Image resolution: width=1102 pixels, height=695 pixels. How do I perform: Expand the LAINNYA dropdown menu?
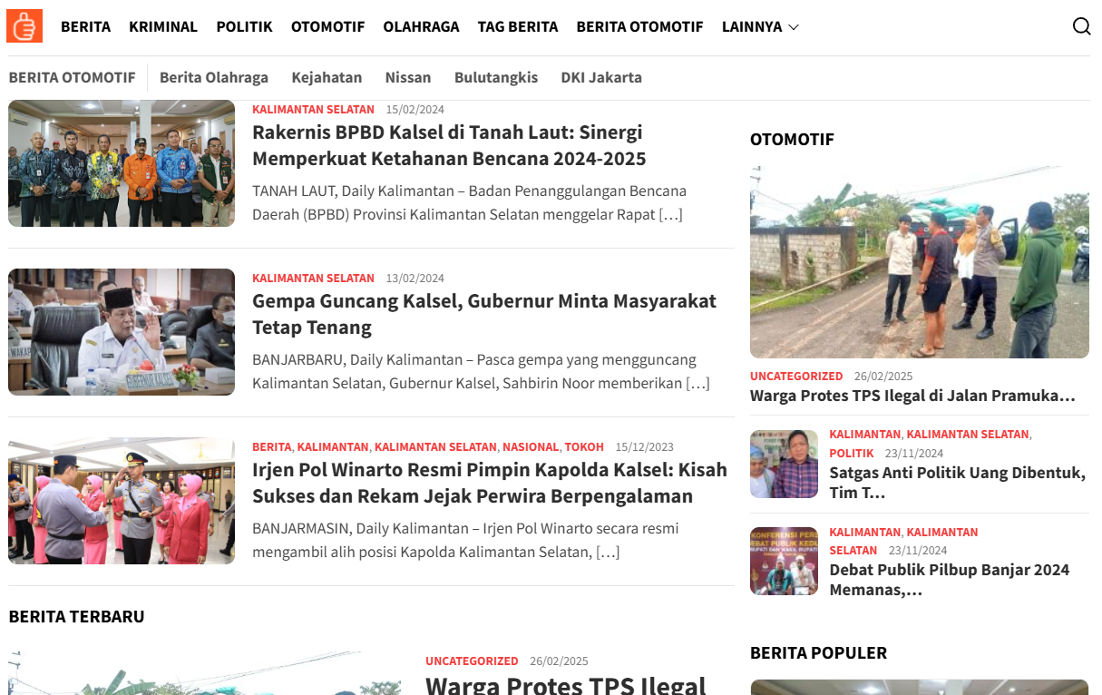pyautogui.click(x=760, y=26)
